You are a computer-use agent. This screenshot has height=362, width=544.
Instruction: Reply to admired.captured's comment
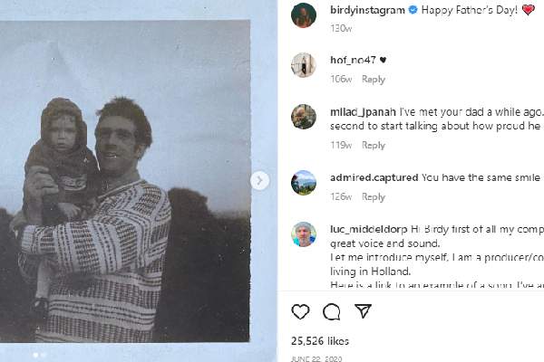(374, 197)
